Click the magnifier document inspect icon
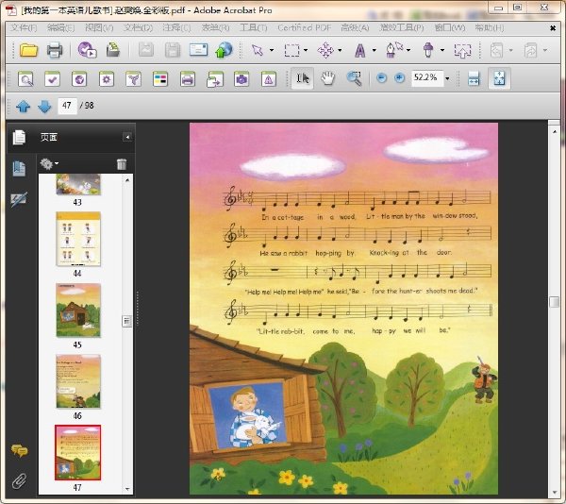This screenshot has height=504, width=566. tap(25, 78)
